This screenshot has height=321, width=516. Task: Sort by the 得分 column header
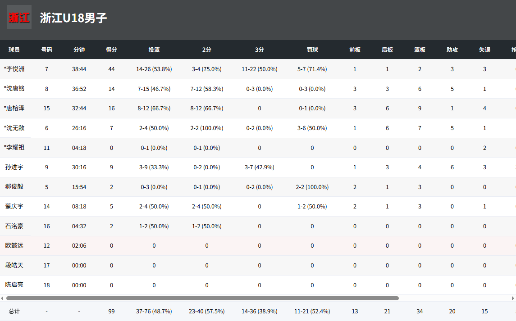pyautogui.click(x=111, y=50)
